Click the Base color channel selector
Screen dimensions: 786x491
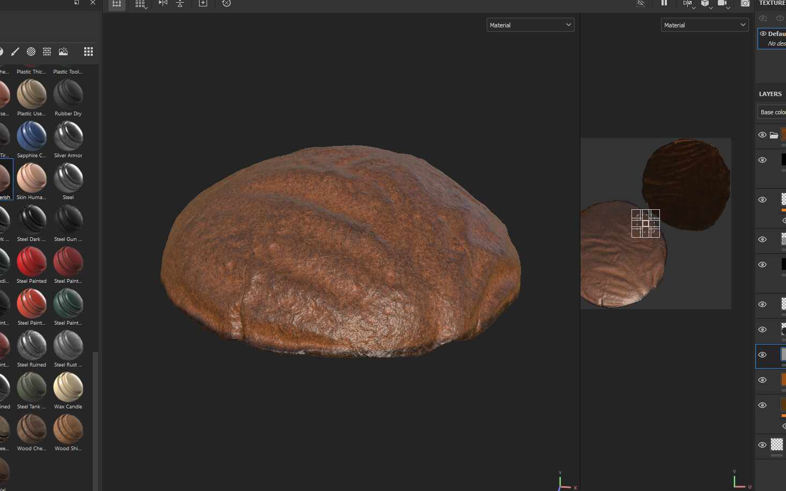click(772, 112)
